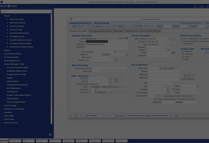Enable Include in Web Venture store finder checkbox
This screenshot has width=209, height=143.
point(155,99)
